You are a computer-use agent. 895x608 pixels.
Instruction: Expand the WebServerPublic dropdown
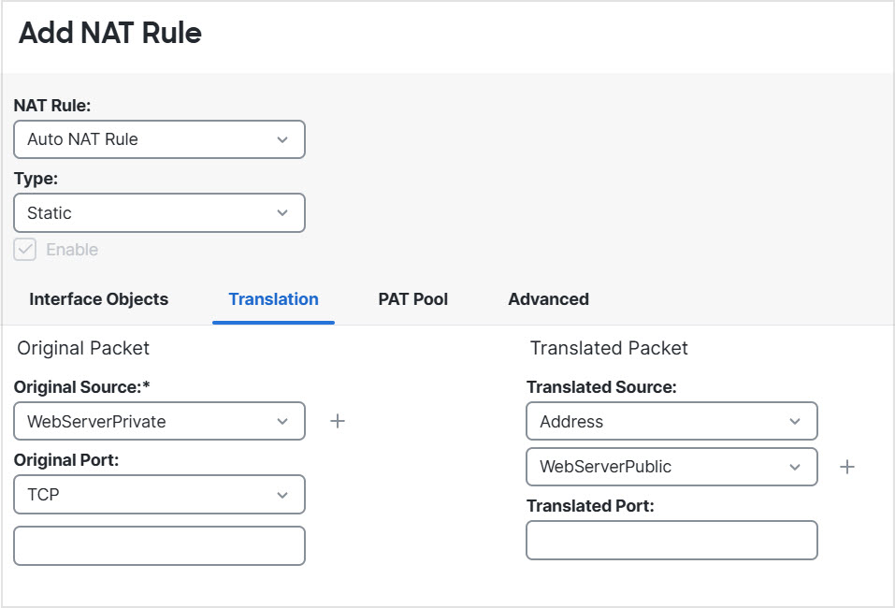point(671,467)
